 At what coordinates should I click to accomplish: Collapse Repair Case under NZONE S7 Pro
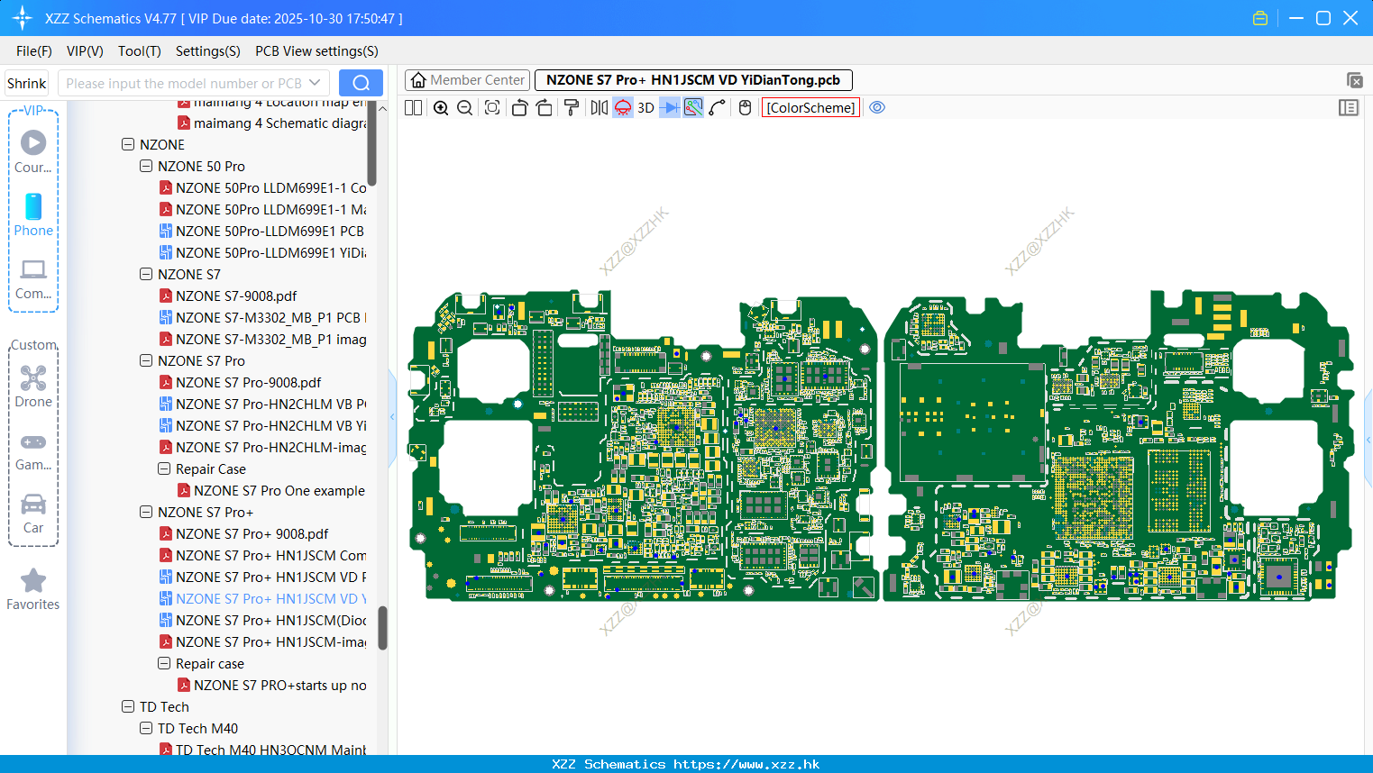tap(164, 468)
